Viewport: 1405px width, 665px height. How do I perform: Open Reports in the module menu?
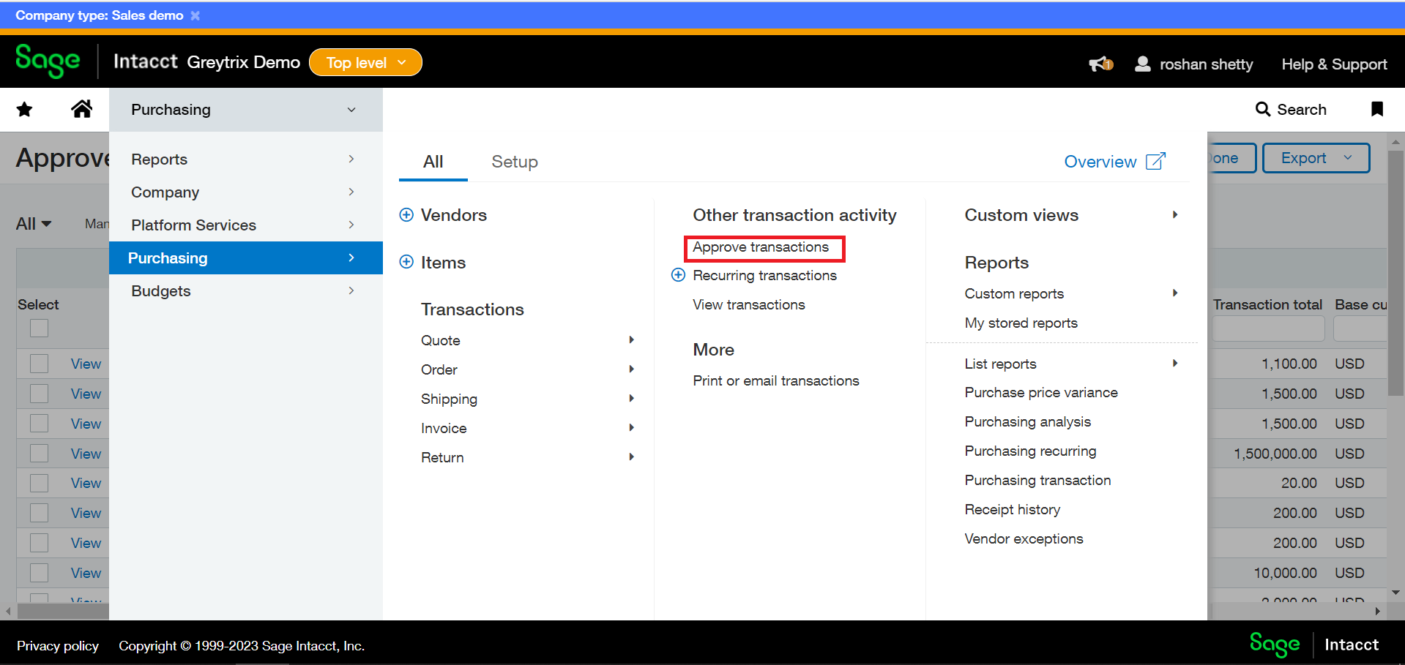(245, 159)
